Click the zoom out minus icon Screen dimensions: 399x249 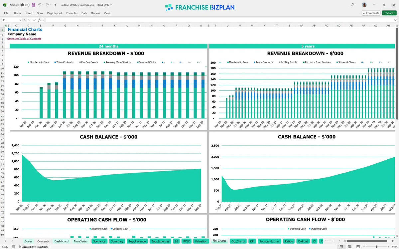[363, 247]
